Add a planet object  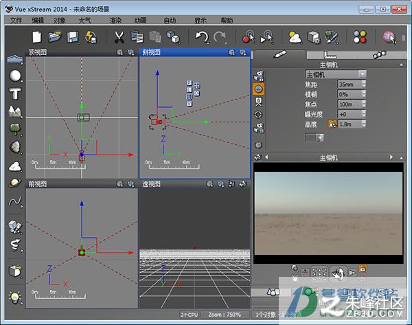15,183
